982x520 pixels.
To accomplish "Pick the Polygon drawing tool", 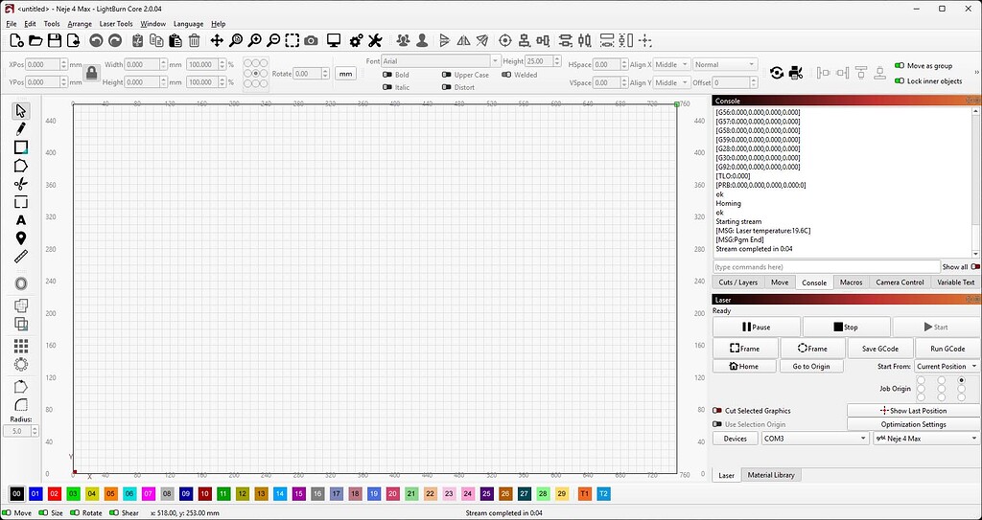I will tap(21, 166).
